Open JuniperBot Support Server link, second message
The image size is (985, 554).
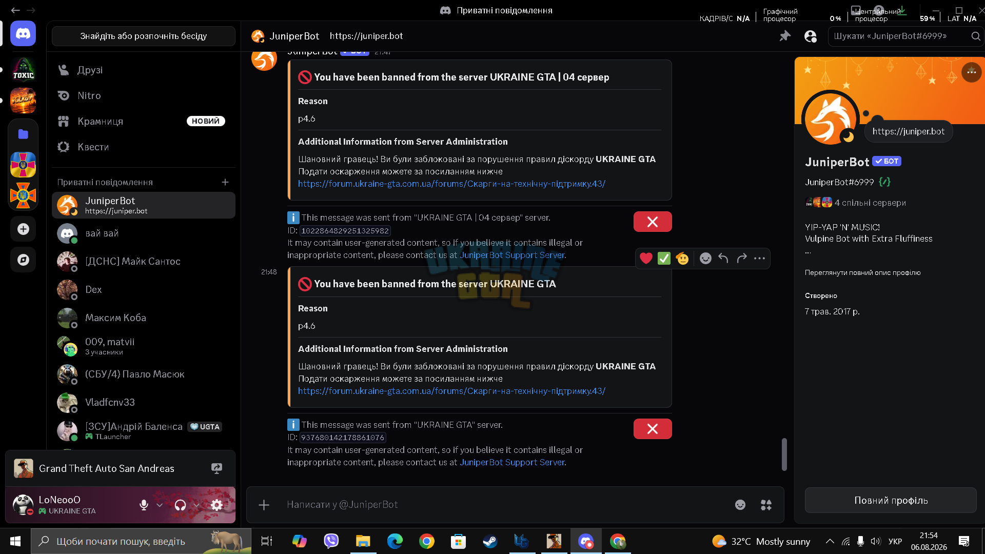512,462
